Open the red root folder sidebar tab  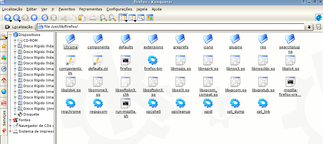pyautogui.click(x=4, y=103)
